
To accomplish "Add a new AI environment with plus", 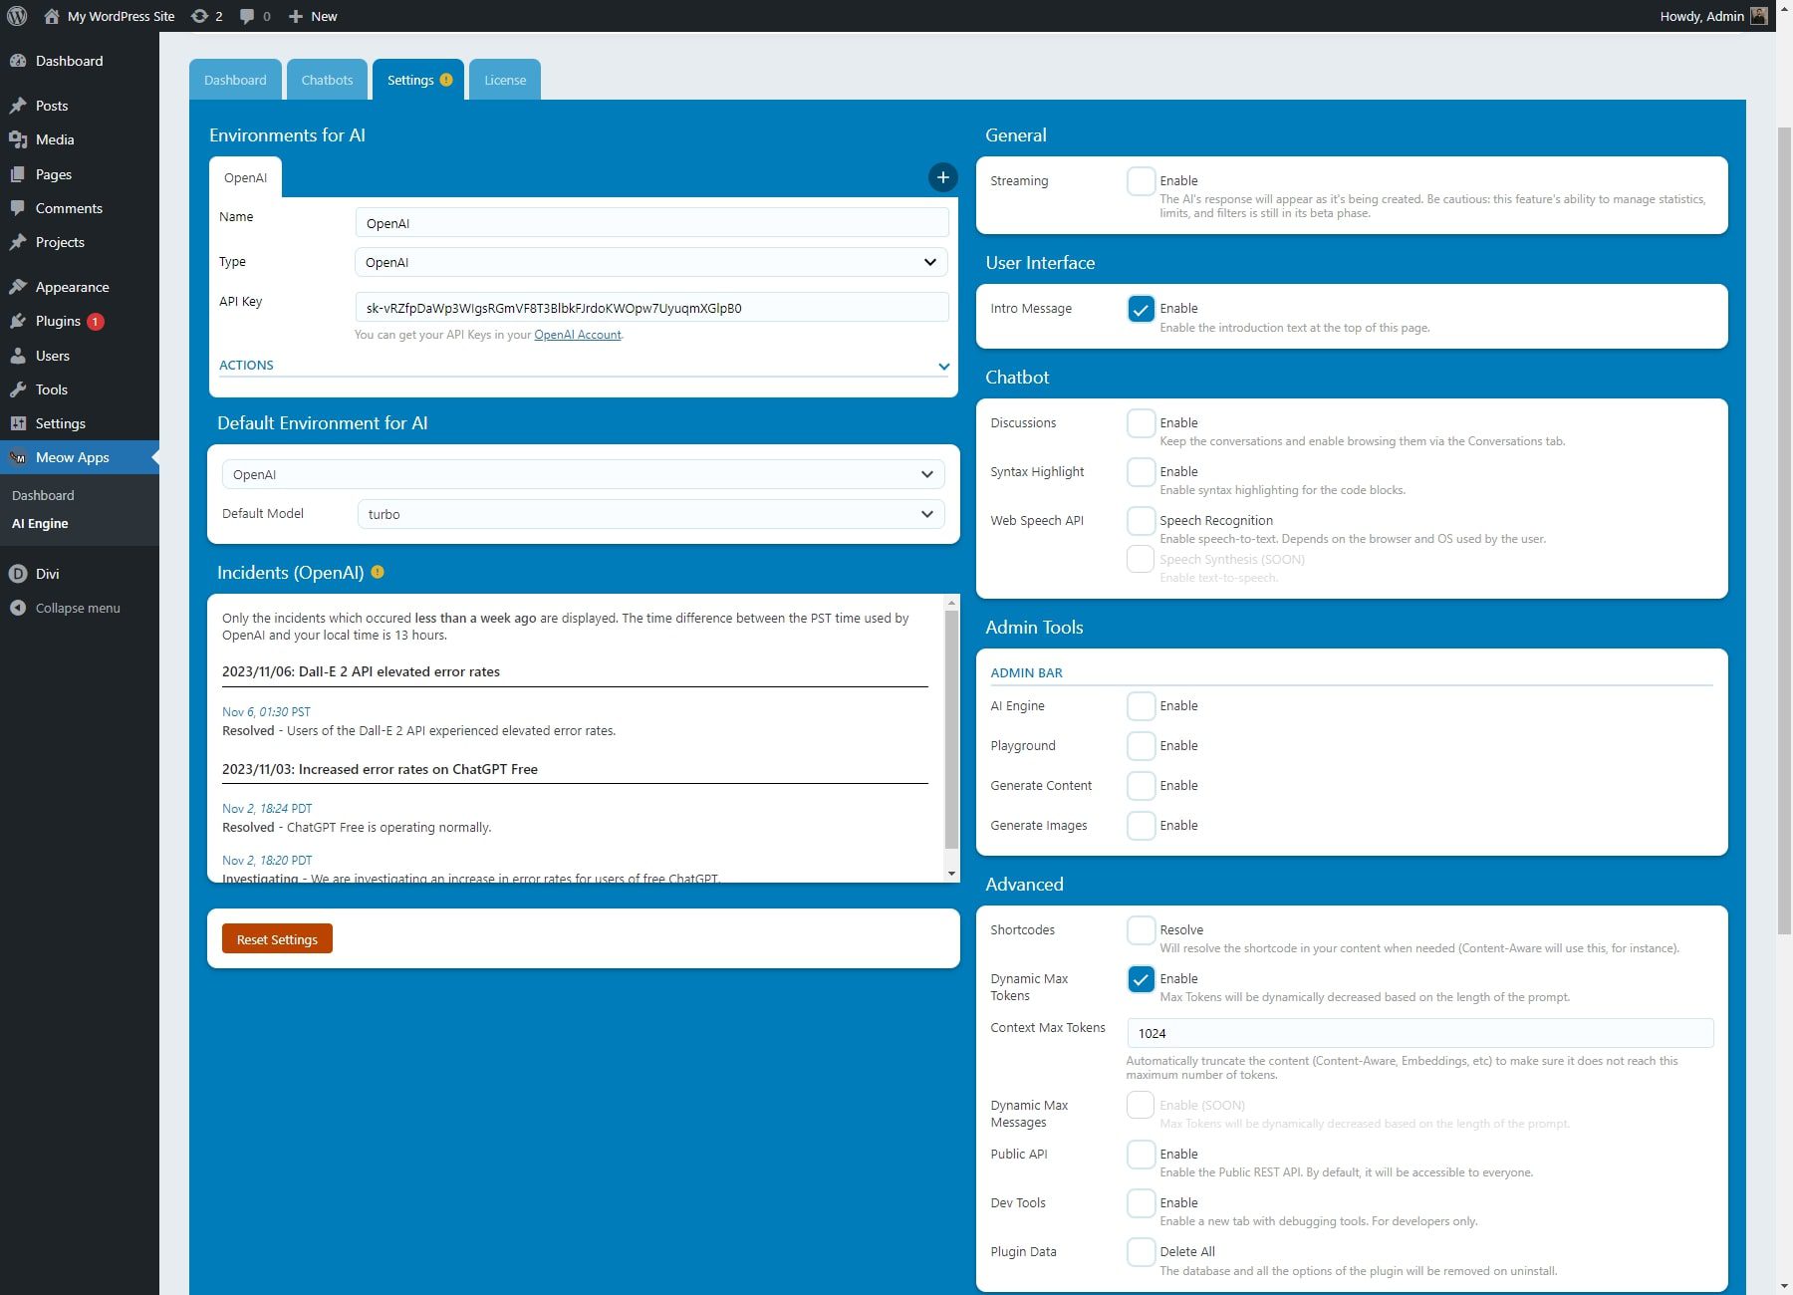I will (x=942, y=177).
